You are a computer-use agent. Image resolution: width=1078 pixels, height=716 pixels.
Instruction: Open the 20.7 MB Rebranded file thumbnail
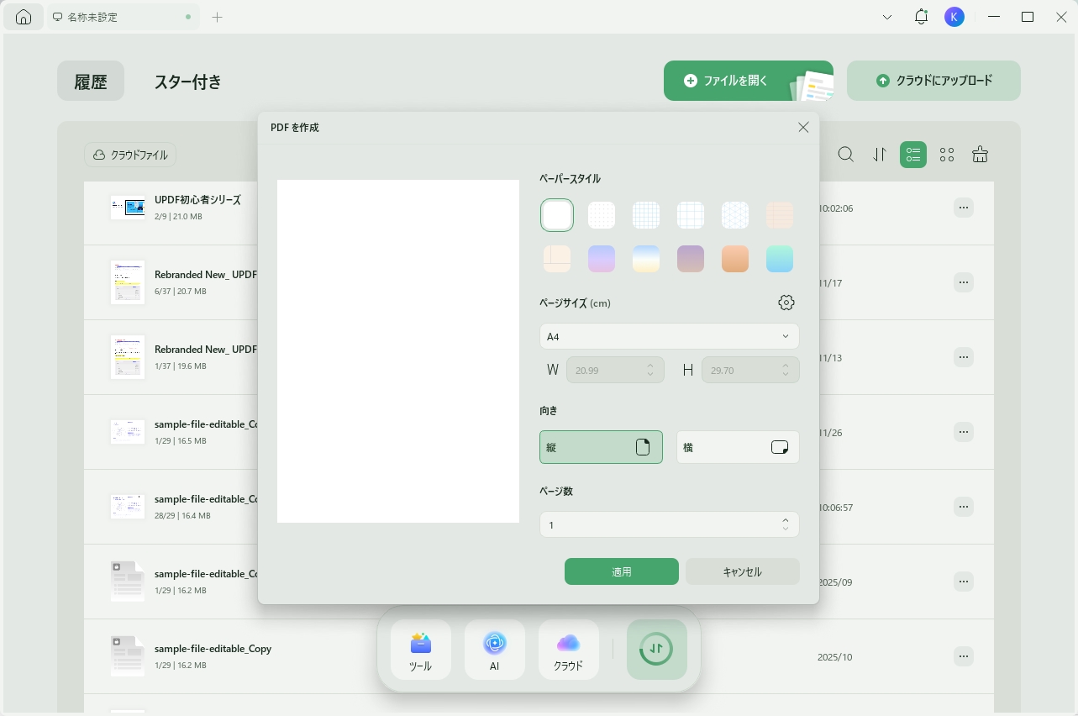click(x=128, y=282)
